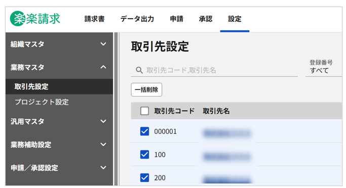
Task: Click the code 100 cell
Action: [x=160, y=155]
